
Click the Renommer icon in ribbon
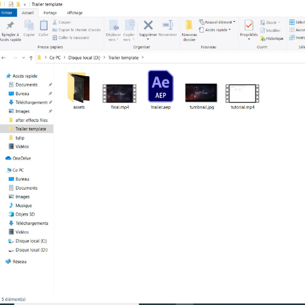pos(167,26)
